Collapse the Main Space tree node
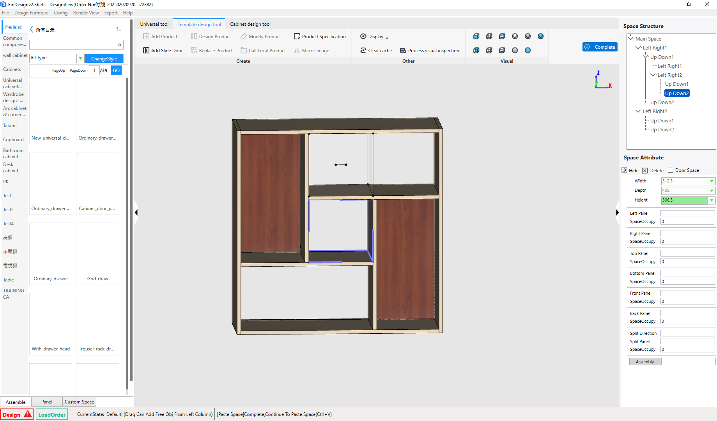This screenshot has height=421, width=717. point(630,38)
